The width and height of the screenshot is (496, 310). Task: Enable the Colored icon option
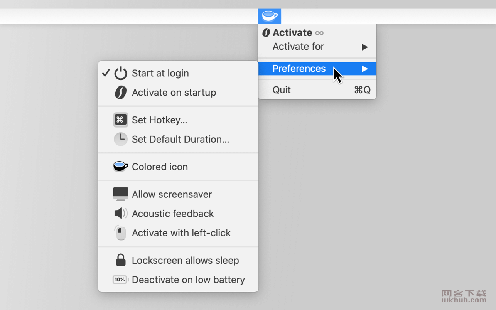click(178, 167)
